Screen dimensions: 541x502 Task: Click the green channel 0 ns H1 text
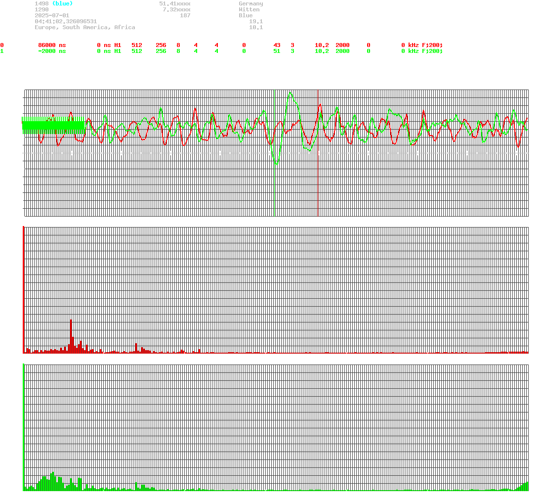pyautogui.click(x=109, y=51)
